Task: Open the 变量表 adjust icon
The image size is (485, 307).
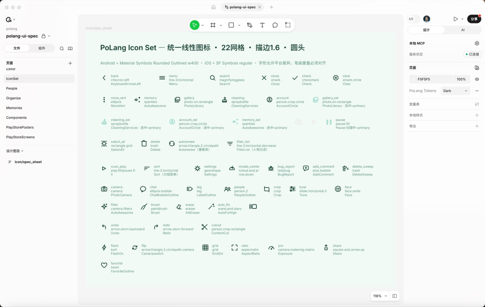Action: (476, 104)
